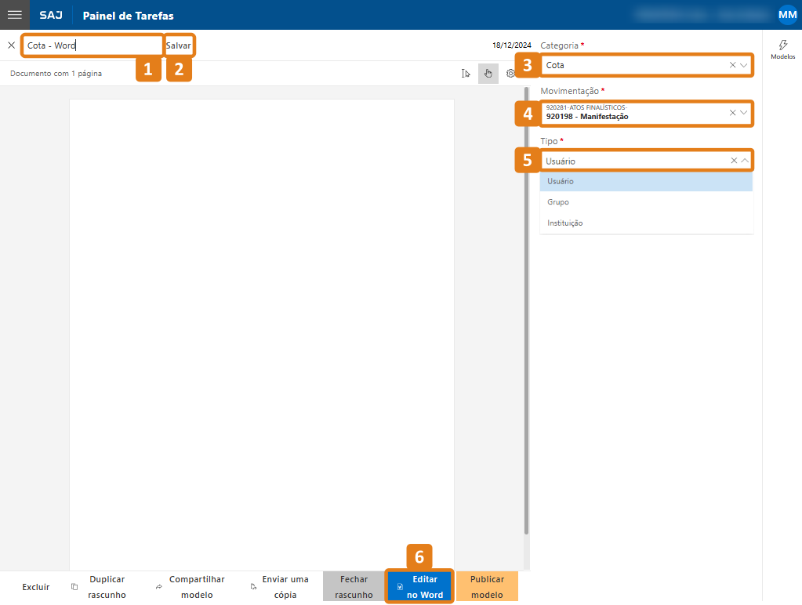Select Usuário option in the Tipo list

click(561, 181)
